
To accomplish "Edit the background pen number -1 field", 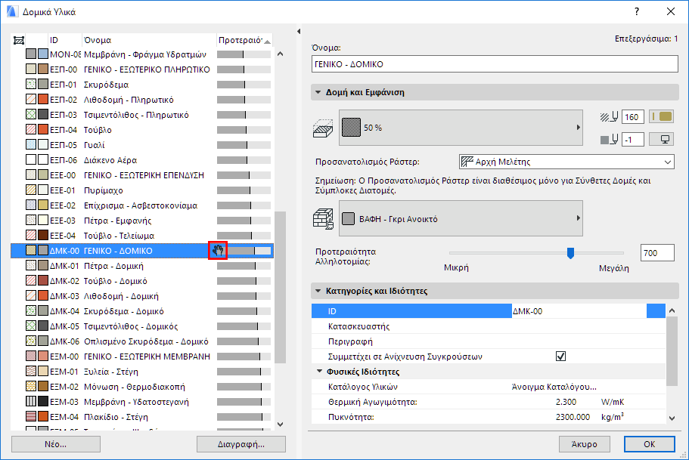I will [x=633, y=140].
